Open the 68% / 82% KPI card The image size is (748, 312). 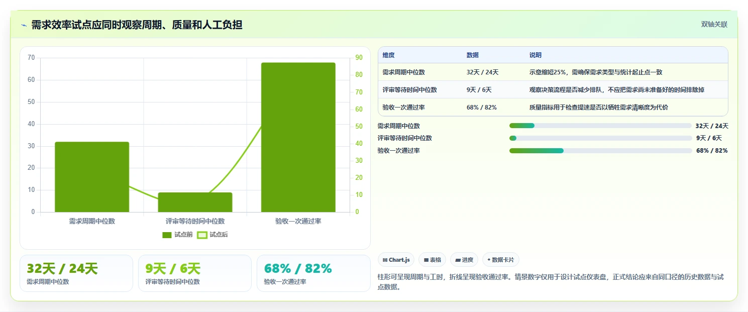coord(313,273)
